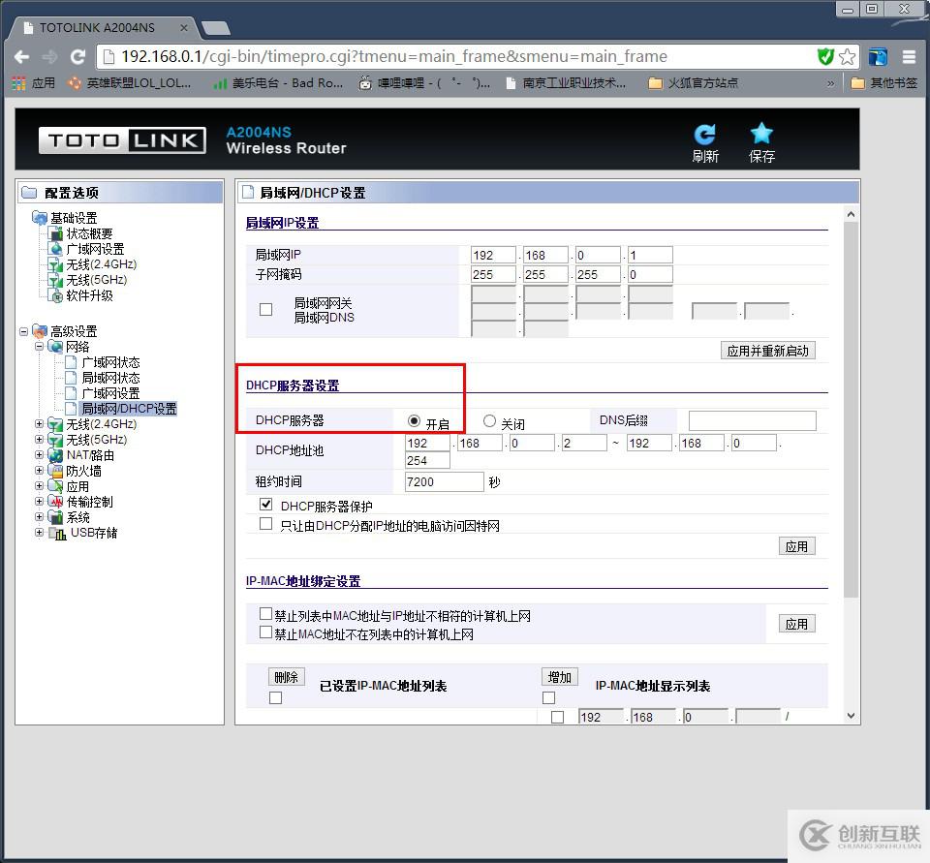Open 广域网设置 under 网络

click(110, 393)
